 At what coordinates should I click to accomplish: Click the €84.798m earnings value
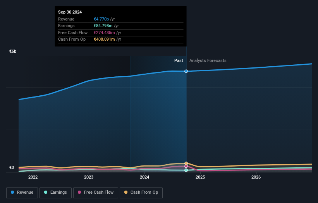(x=103, y=26)
